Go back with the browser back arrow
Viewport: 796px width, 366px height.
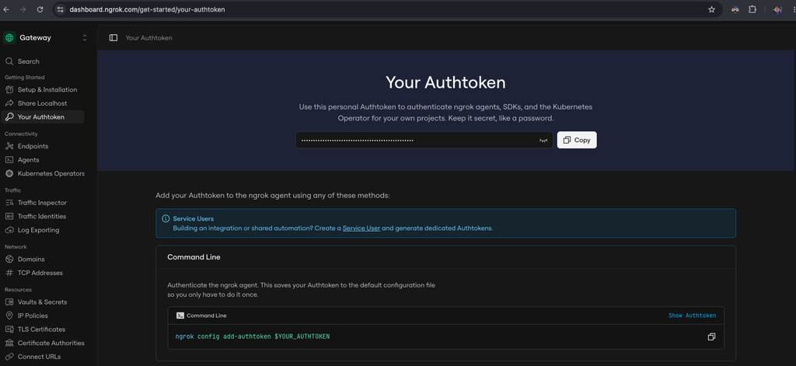click(6, 9)
